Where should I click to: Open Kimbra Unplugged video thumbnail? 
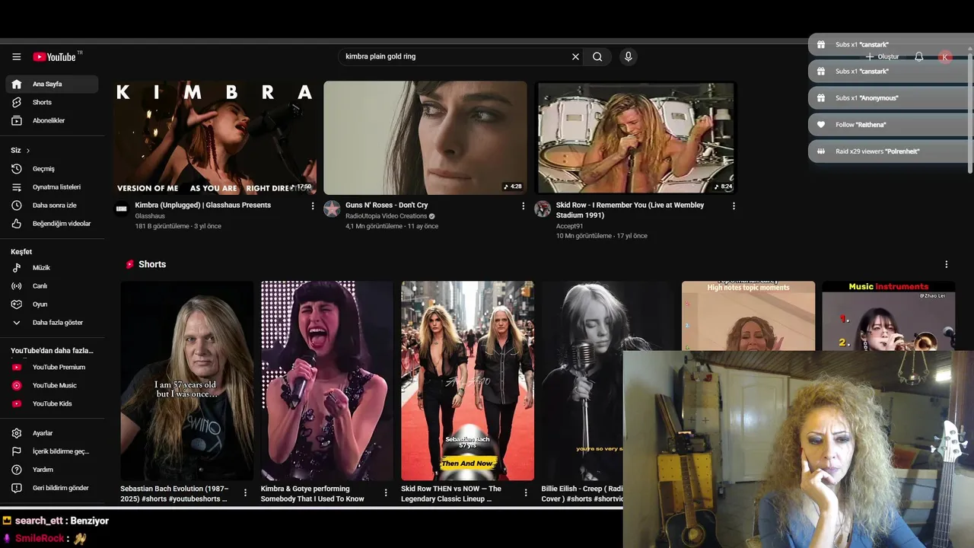click(215, 138)
